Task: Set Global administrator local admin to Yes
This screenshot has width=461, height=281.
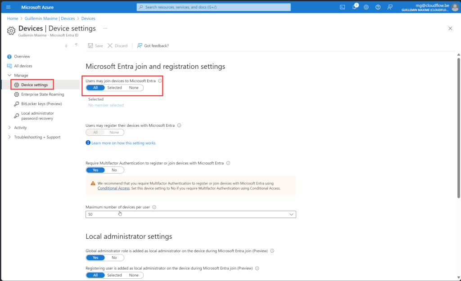Action: pyautogui.click(x=95, y=258)
